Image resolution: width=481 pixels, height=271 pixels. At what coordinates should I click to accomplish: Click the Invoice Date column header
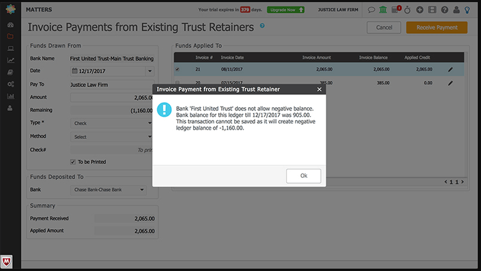tap(232, 57)
